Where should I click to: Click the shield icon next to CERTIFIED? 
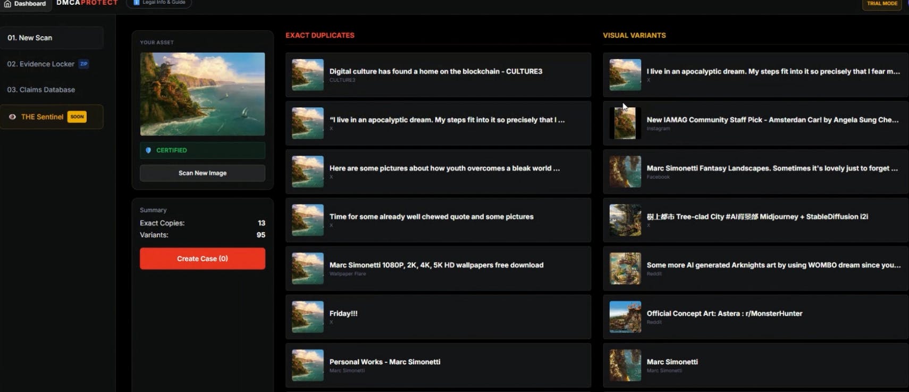pyautogui.click(x=148, y=151)
